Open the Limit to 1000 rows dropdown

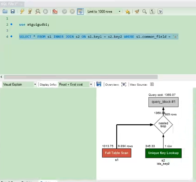104,12
